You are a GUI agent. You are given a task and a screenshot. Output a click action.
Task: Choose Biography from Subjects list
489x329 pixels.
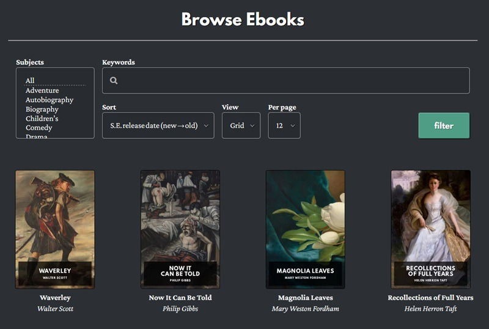[42, 109]
